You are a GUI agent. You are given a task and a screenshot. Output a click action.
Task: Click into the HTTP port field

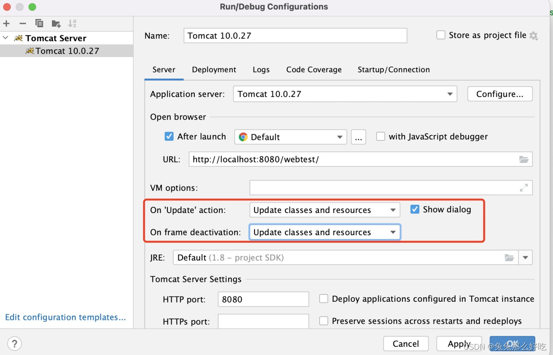pyautogui.click(x=263, y=299)
